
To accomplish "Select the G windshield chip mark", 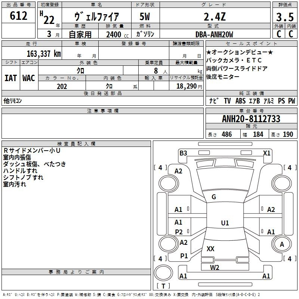I will point(214,197).
